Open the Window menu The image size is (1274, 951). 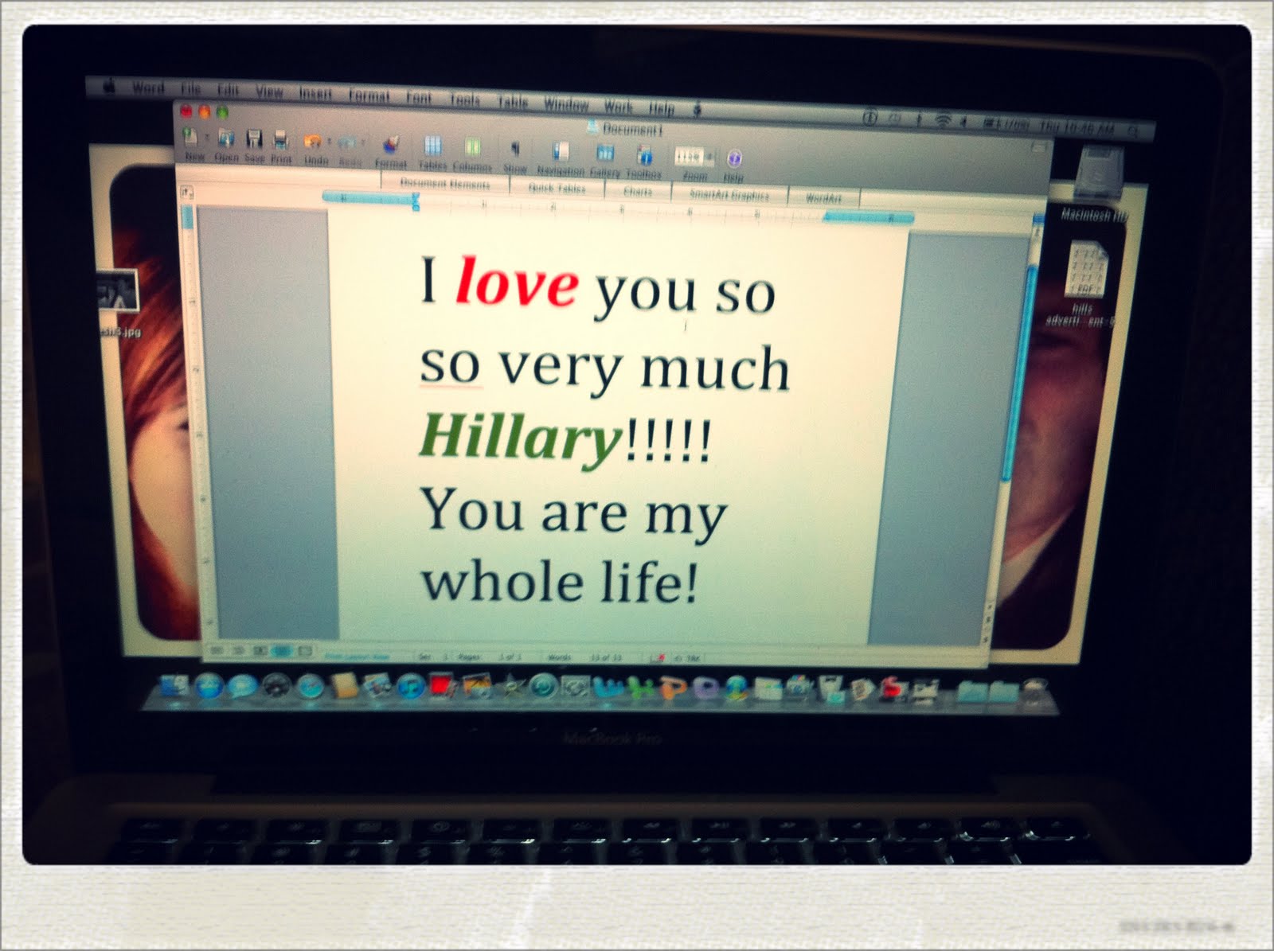(x=566, y=104)
